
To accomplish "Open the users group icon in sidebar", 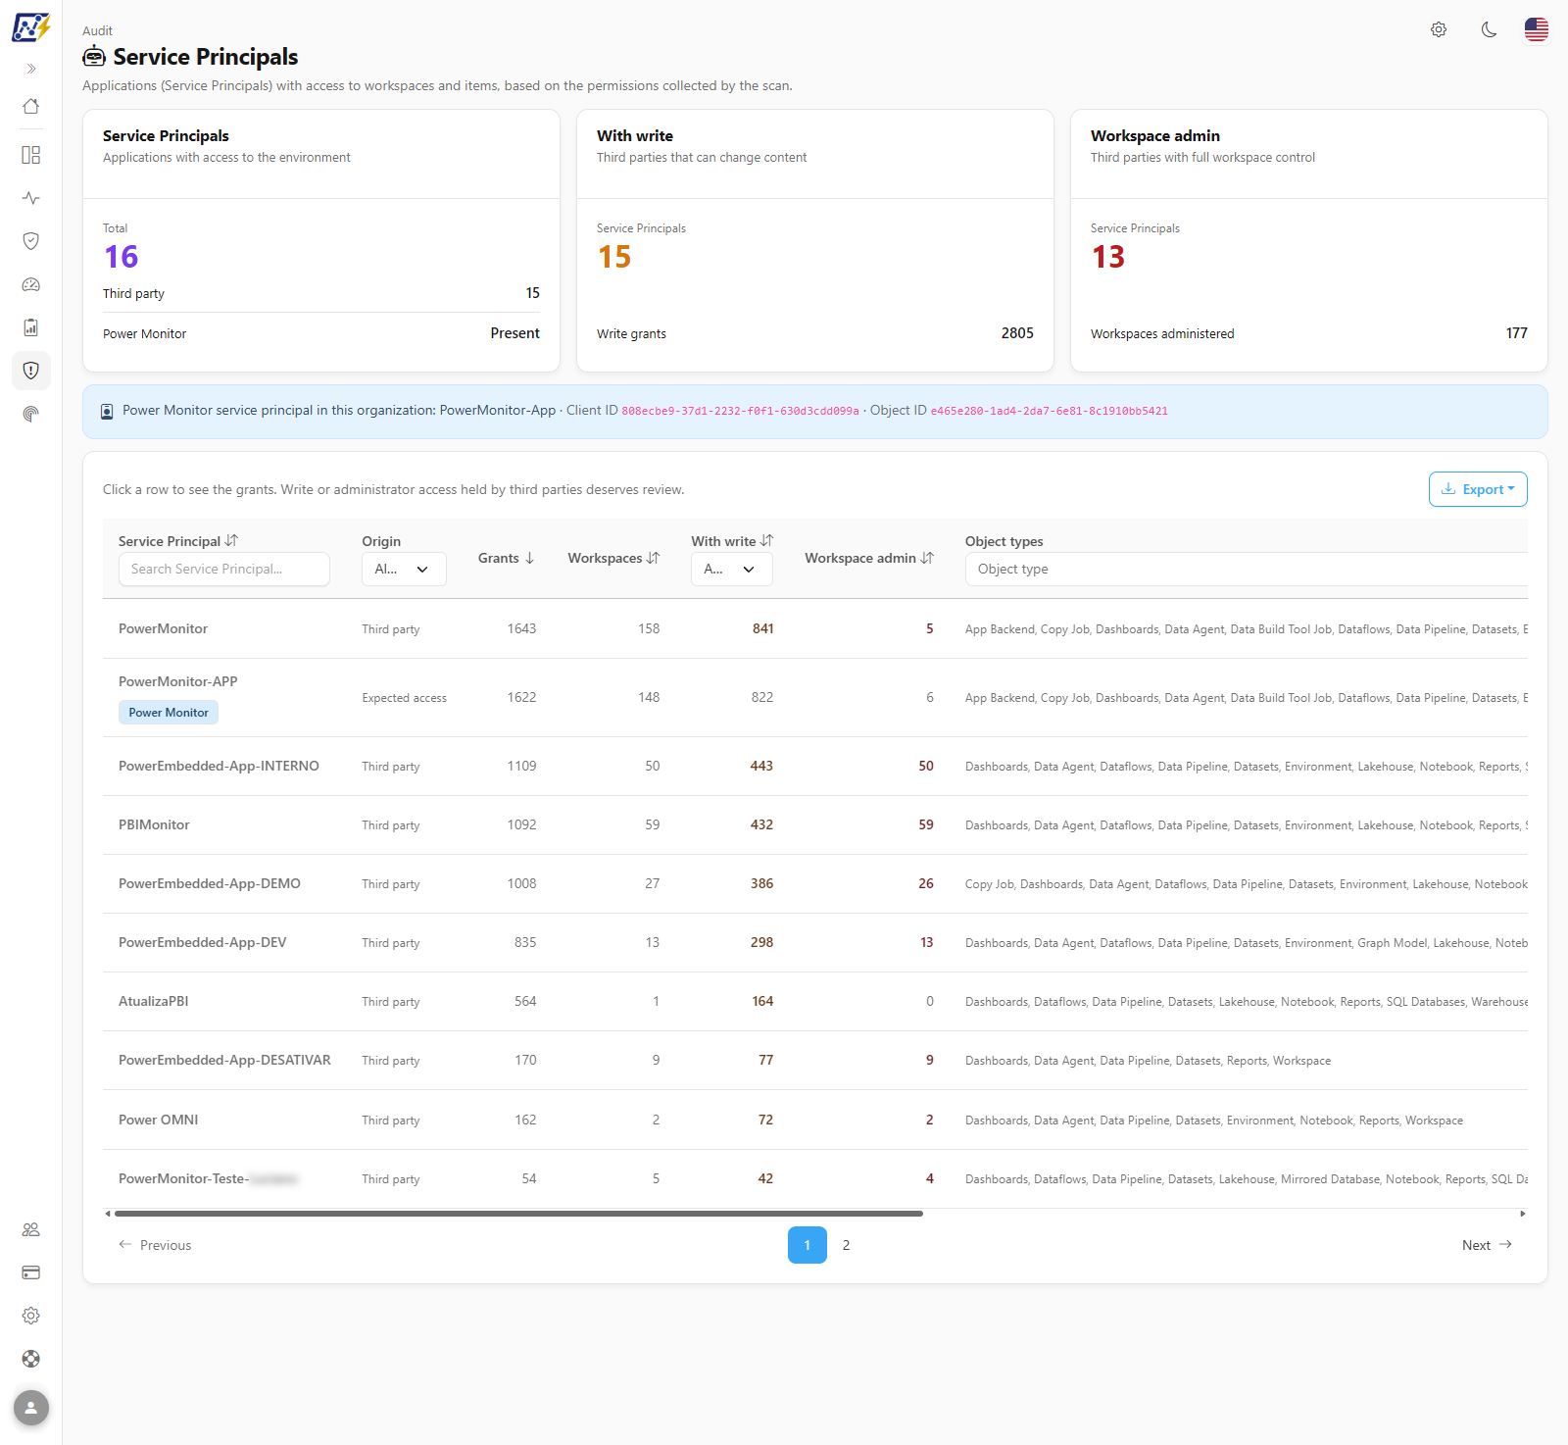I will pyautogui.click(x=31, y=1229).
